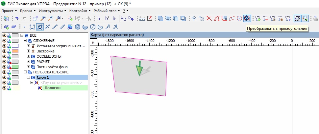Click the red X delete icon
Screen dimensions: 319x134
(209, 19)
